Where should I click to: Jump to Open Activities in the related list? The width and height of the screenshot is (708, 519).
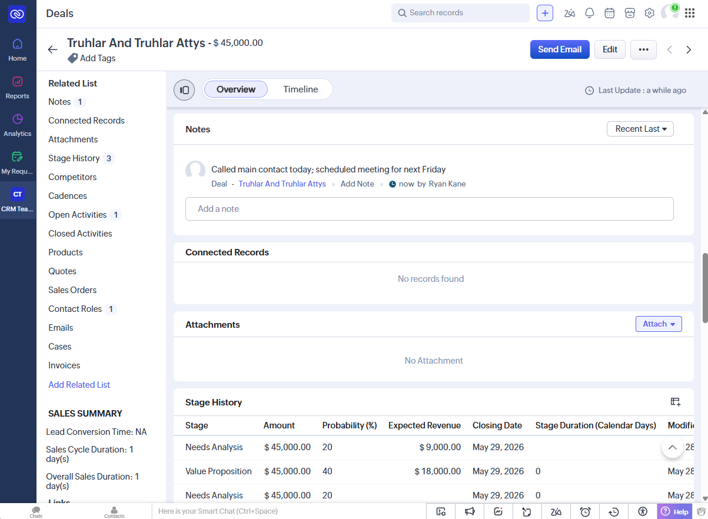pyautogui.click(x=78, y=215)
